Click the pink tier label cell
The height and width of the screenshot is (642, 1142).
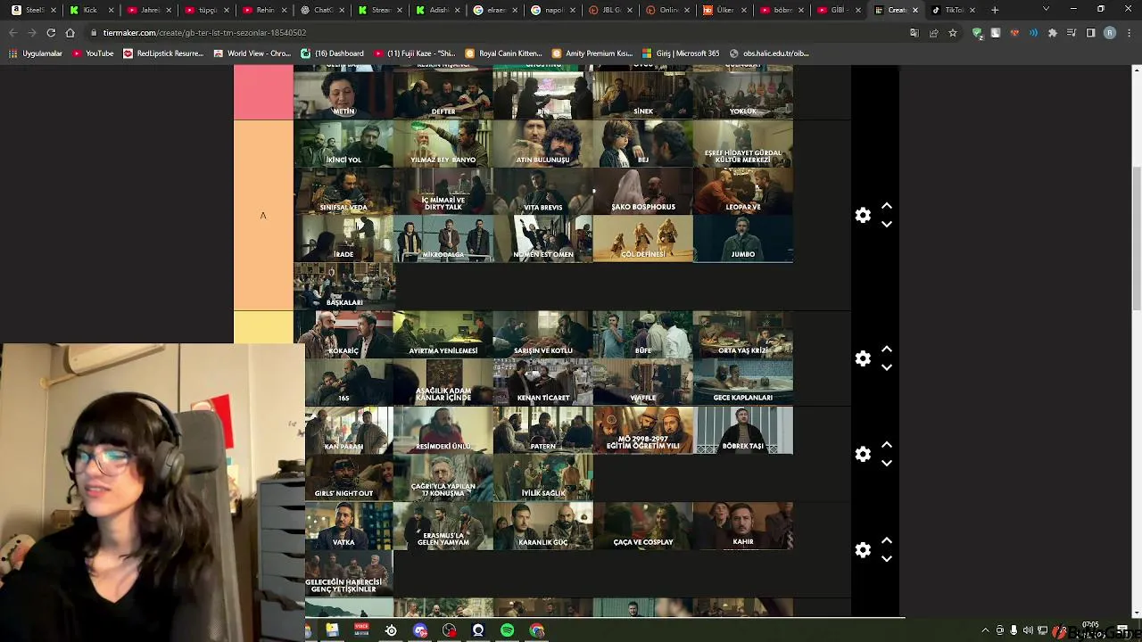(x=263, y=93)
